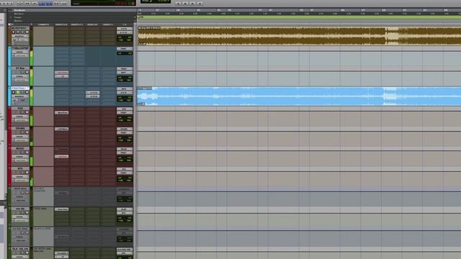
Task: Open the output path selector of ST Bus
Action: (125, 73)
